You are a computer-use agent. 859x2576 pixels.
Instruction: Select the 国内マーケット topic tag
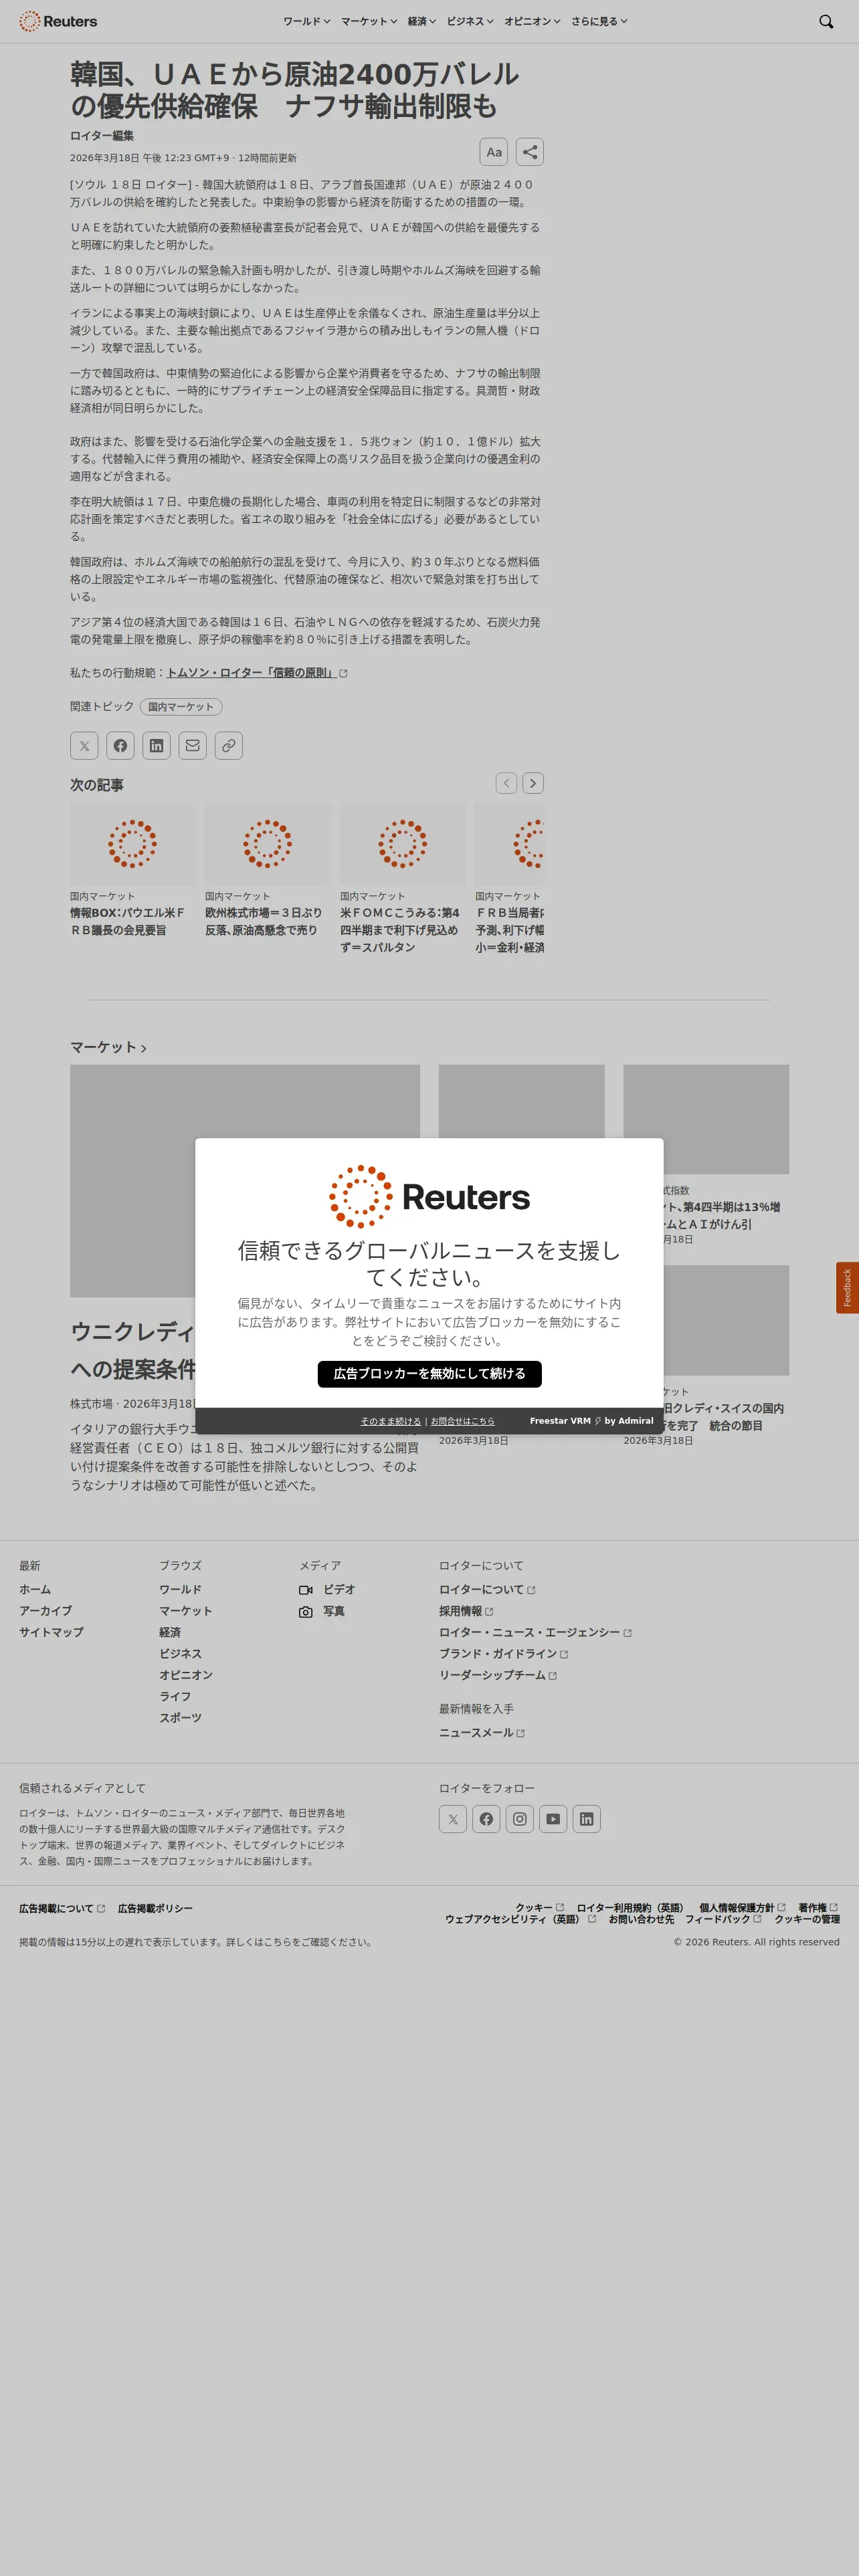tap(181, 707)
